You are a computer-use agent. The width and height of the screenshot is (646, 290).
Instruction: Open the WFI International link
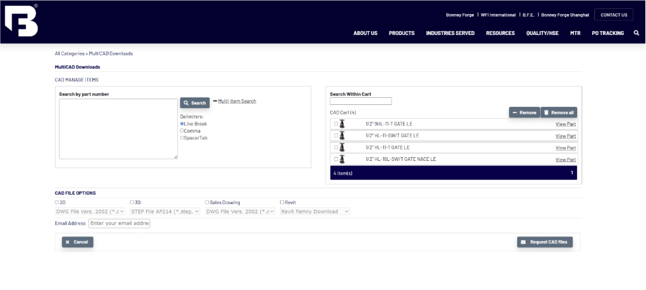(x=498, y=15)
